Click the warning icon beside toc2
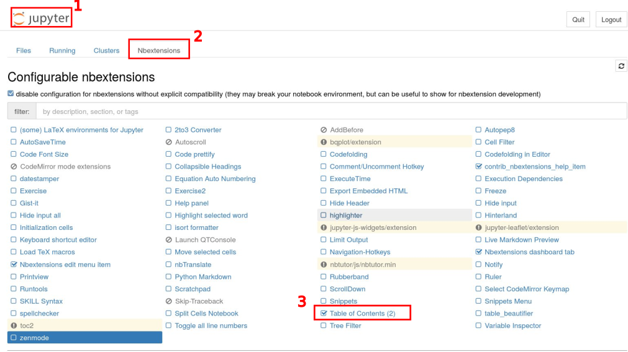Screen dimensions: 628x352 14,325
